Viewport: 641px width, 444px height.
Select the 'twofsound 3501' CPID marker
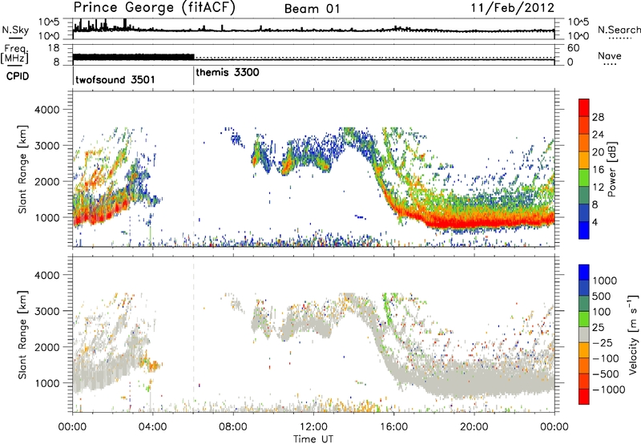point(115,79)
